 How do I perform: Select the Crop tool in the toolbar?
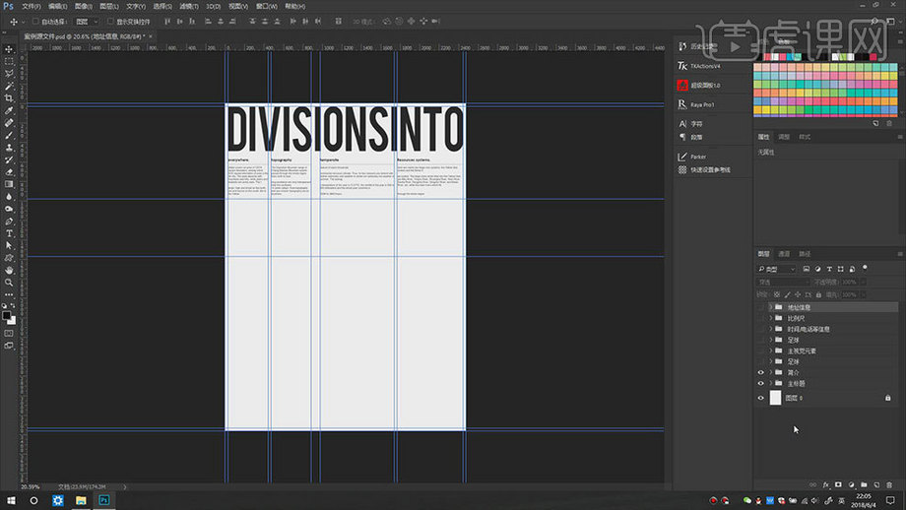point(9,98)
